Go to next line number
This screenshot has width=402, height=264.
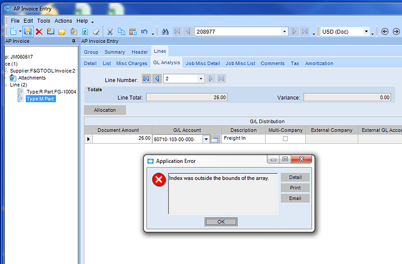pos(211,79)
